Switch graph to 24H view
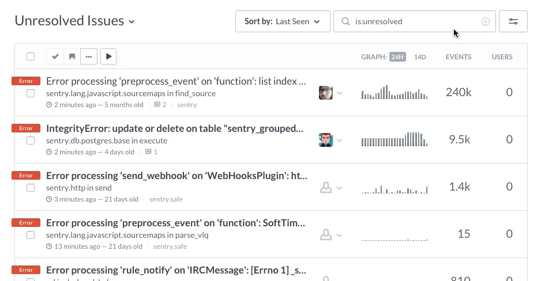 [x=397, y=57]
